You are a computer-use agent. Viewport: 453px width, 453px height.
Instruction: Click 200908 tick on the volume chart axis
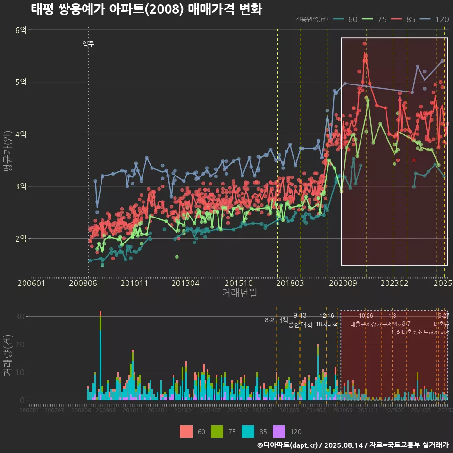(x=106, y=410)
